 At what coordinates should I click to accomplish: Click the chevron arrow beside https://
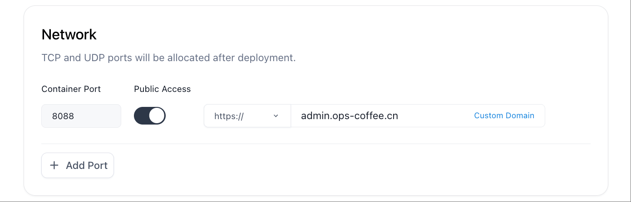(x=276, y=116)
